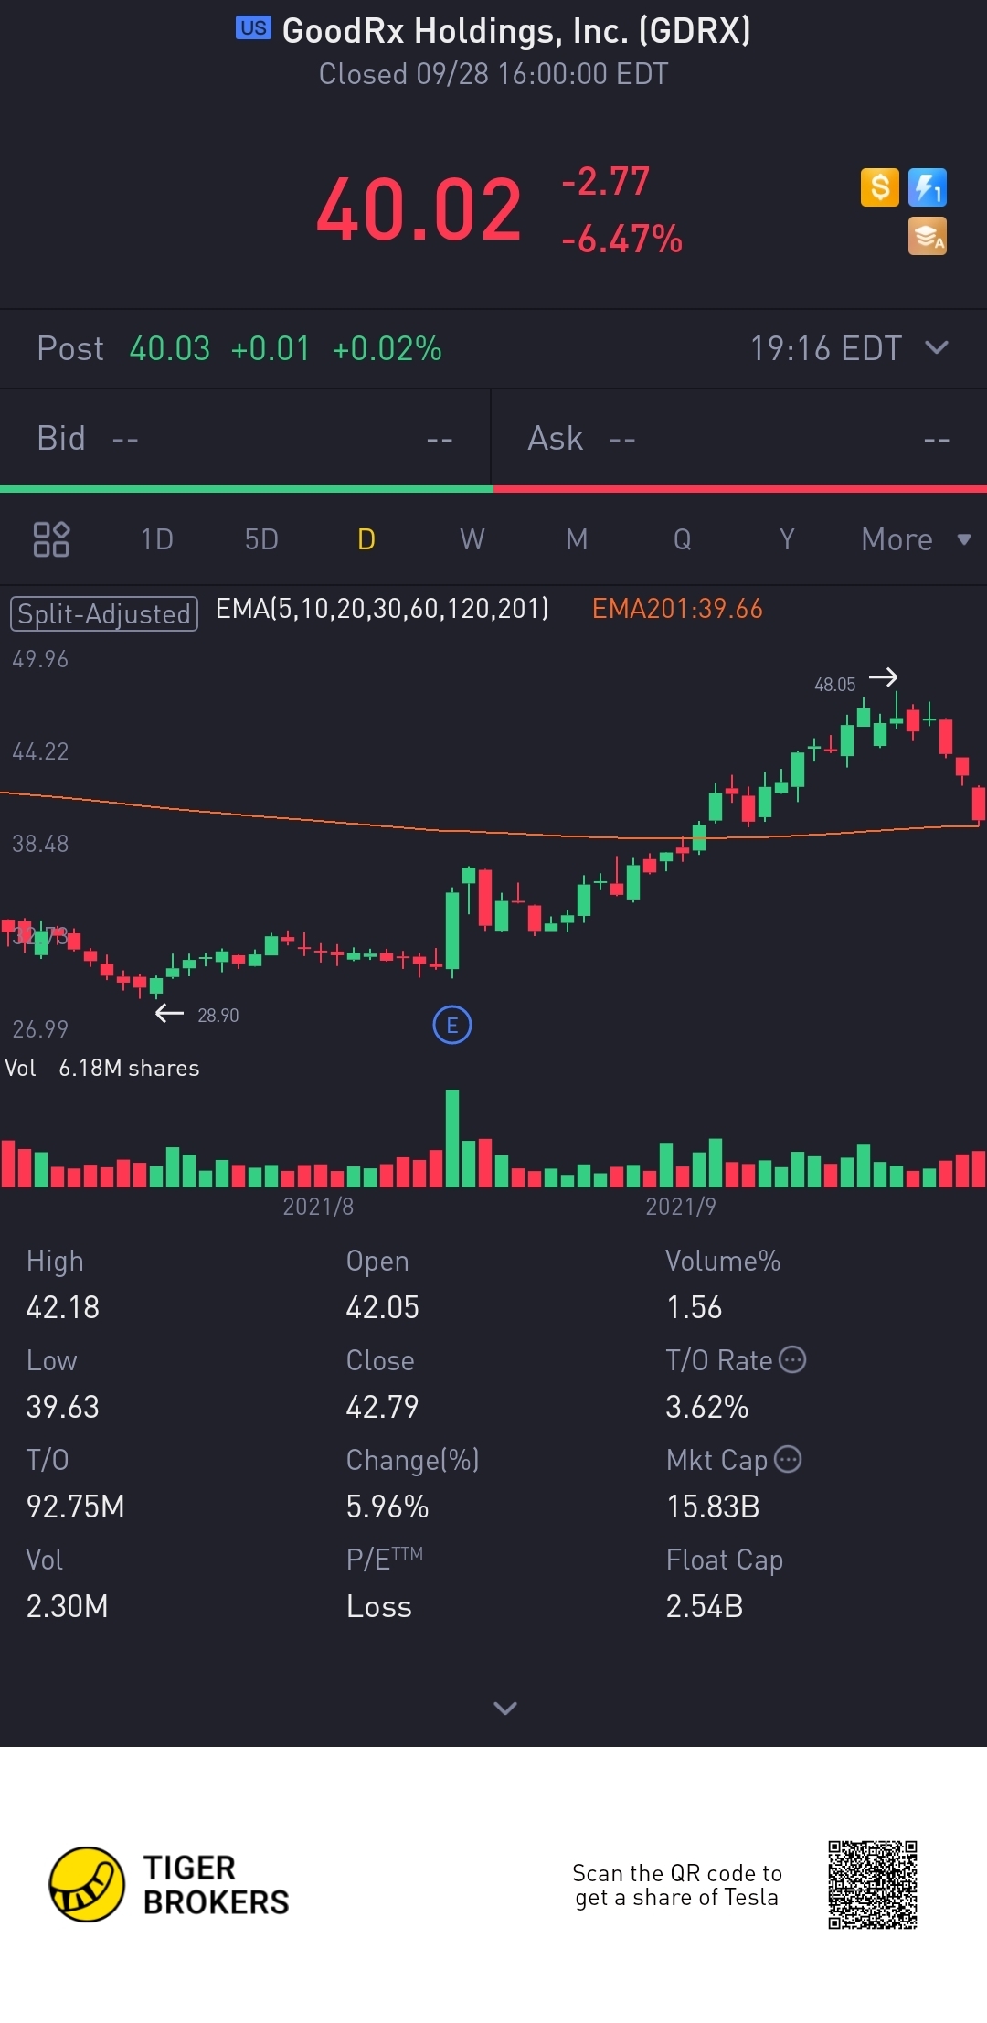Select the quarterly Q chart tab
The height and width of the screenshot is (2023, 987).
point(682,539)
